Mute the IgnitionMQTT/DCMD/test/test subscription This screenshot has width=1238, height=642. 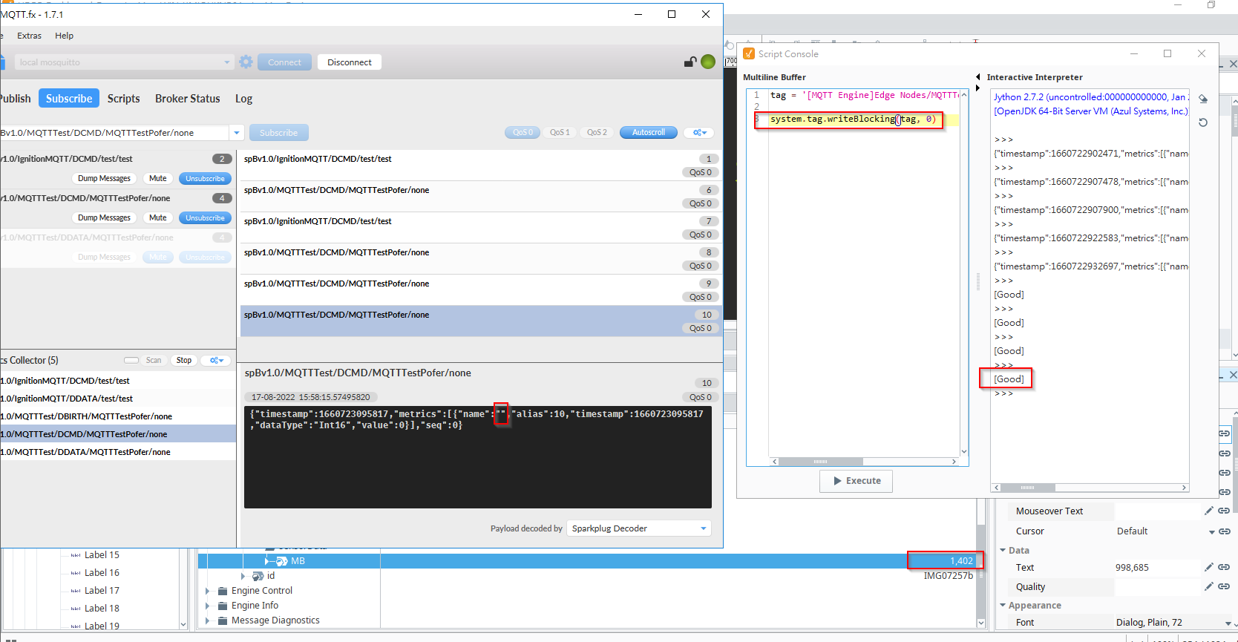point(157,178)
